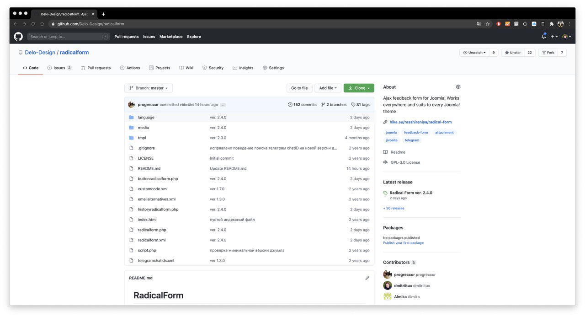Open the Wiki tab
The width and height of the screenshot is (585, 317).
(186, 68)
